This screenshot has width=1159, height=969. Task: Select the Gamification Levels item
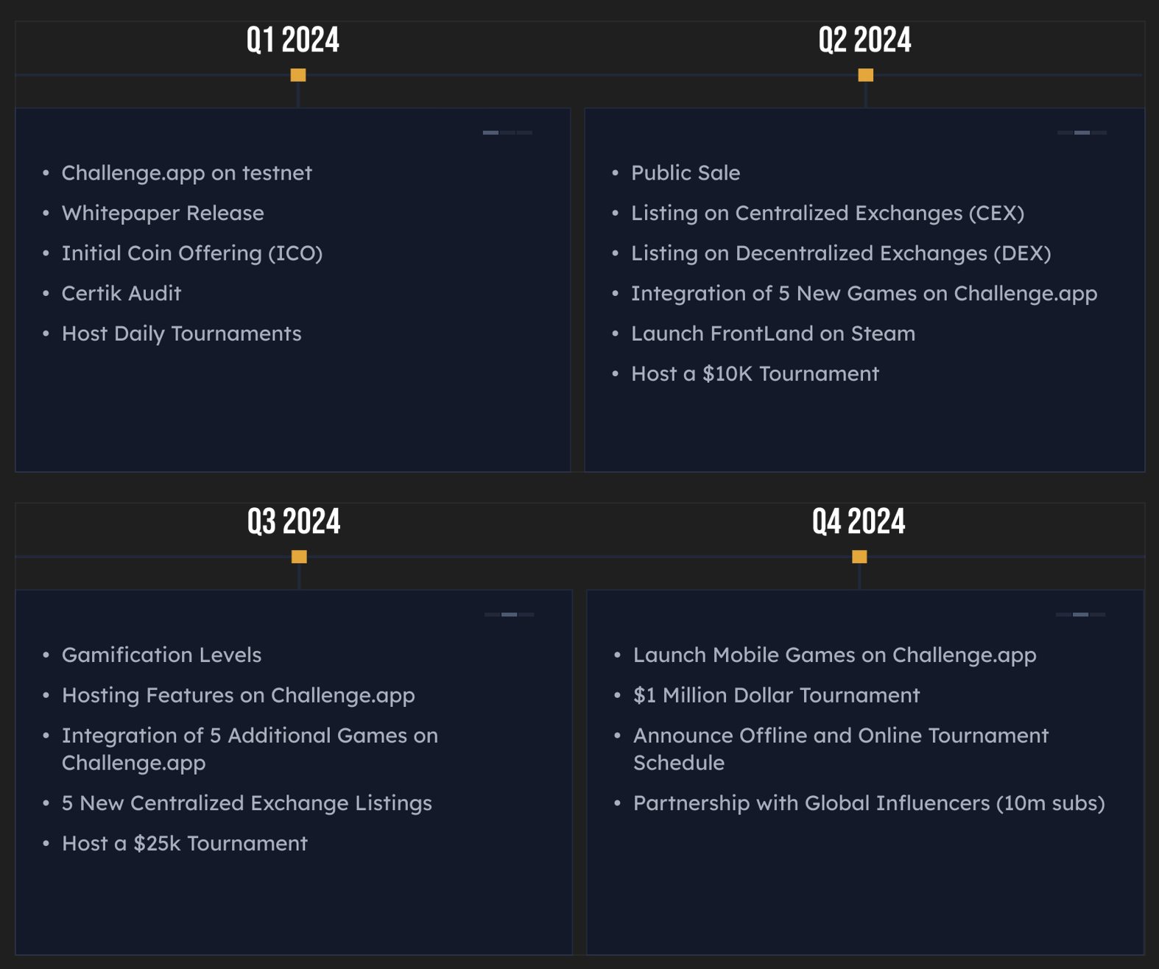[161, 655]
